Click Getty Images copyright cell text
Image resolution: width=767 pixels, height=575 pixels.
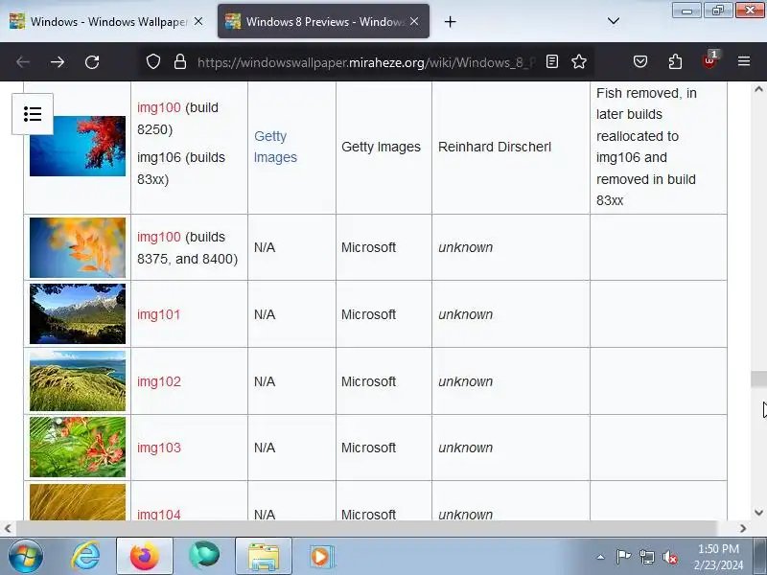(381, 147)
